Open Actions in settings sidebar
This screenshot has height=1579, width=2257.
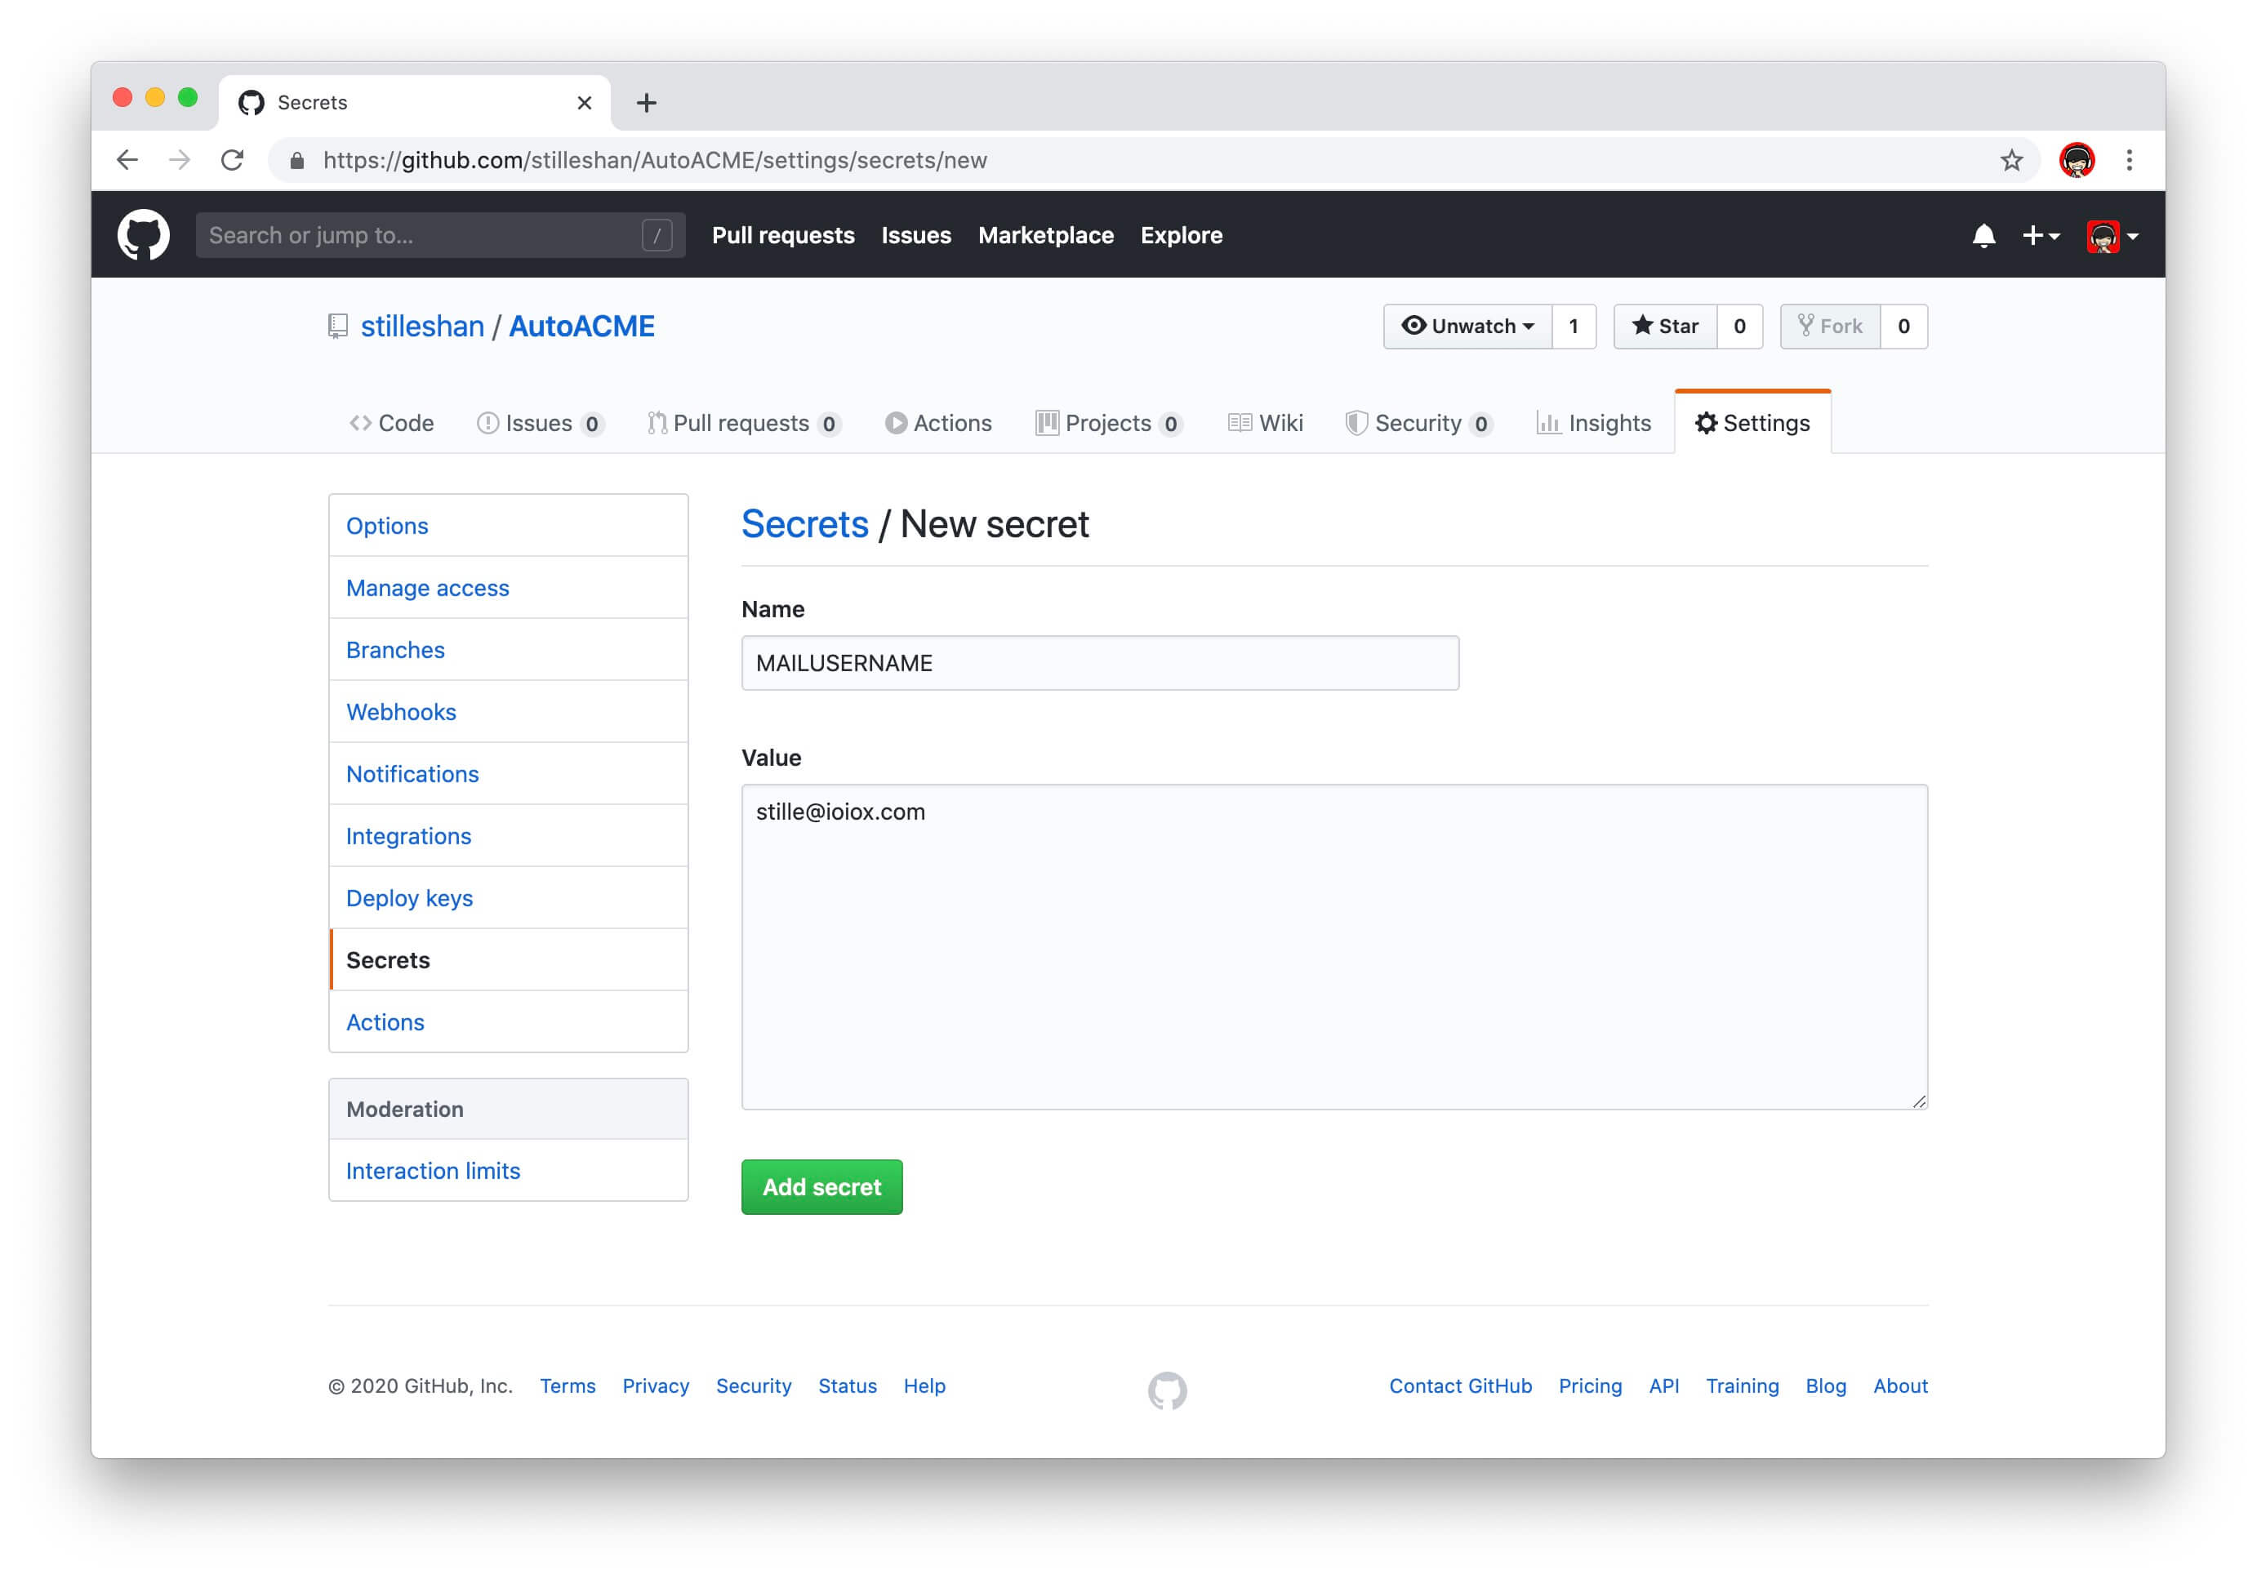508,1022
